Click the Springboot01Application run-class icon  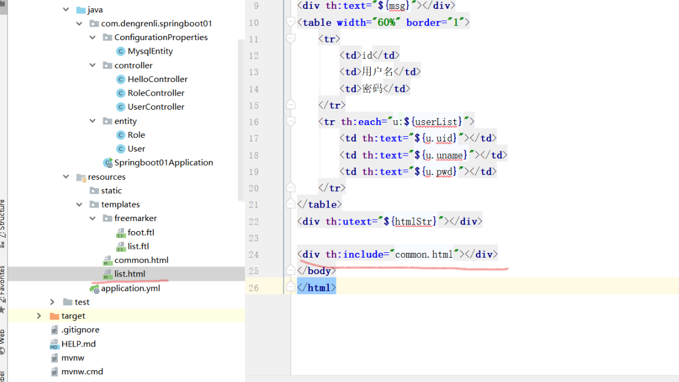[x=108, y=163]
